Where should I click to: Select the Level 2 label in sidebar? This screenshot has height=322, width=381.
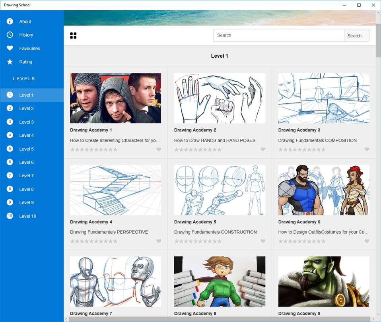pos(27,109)
